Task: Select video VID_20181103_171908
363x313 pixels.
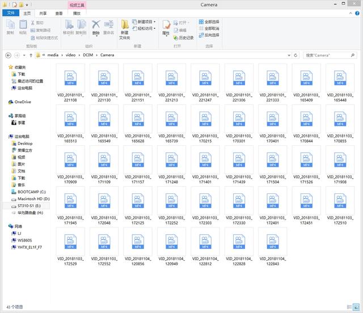Action: point(340,165)
